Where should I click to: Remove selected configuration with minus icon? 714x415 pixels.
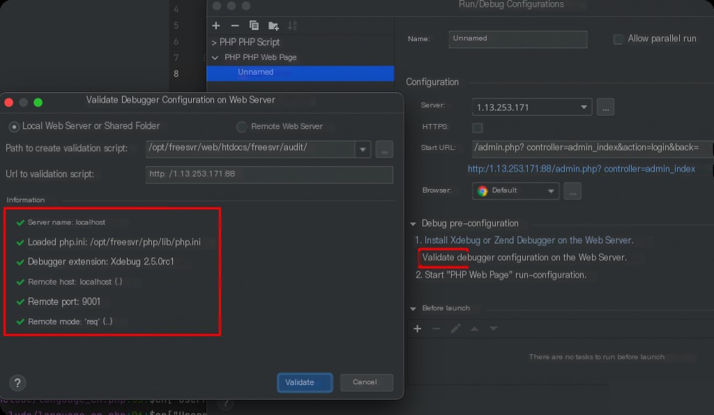click(235, 26)
